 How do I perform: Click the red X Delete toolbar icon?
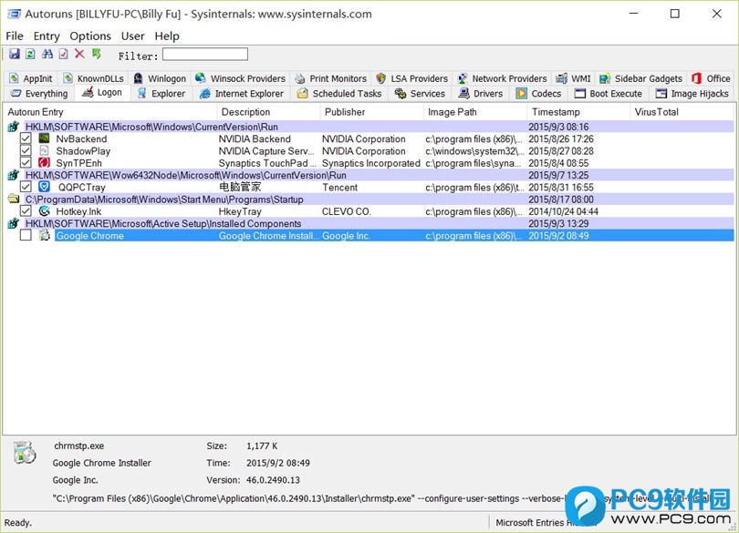[79, 54]
